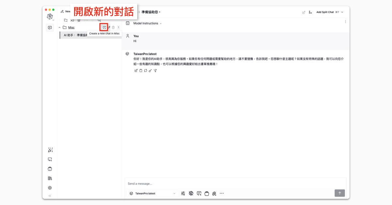Open the knowledge stack icon in the composer
This screenshot has height=205, width=392.
click(206, 193)
